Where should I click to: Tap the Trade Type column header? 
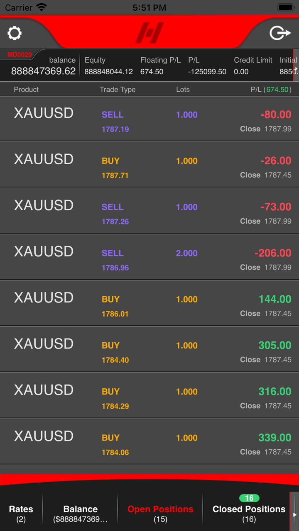[118, 90]
